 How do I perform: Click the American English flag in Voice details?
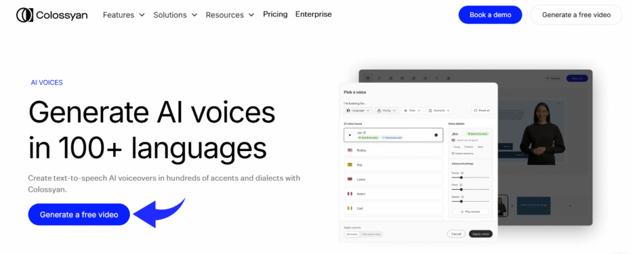pyautogui.click(x=453, y=140)
